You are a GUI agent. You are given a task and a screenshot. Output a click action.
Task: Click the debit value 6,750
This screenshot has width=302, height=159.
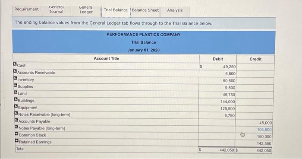pos(230,116)
